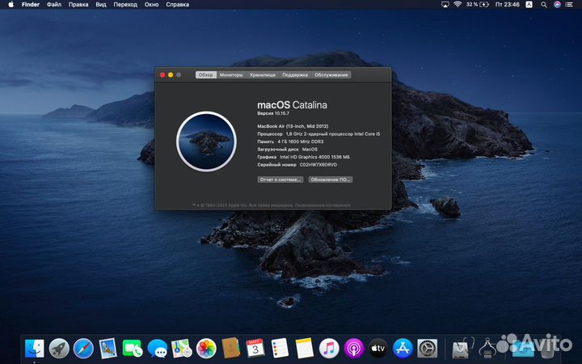The height and width of the screenshot is (364, 582).
Task: Open System Preferences gear in Dock
Action: tap(428, 349)
